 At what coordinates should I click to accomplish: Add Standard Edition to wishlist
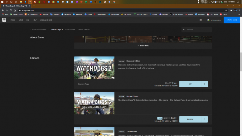pos(204,84)
